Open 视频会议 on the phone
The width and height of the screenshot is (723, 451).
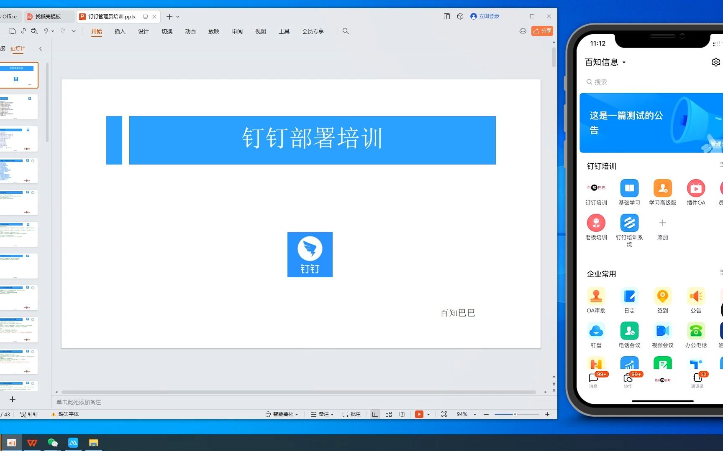[x=663, y=335]
